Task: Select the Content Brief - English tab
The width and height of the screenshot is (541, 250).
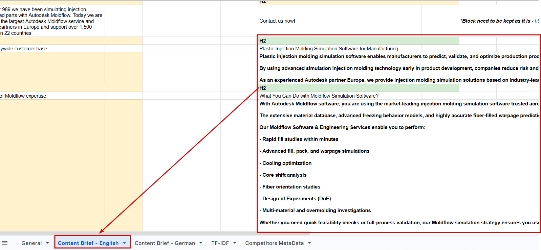Action: coord(88,243)
